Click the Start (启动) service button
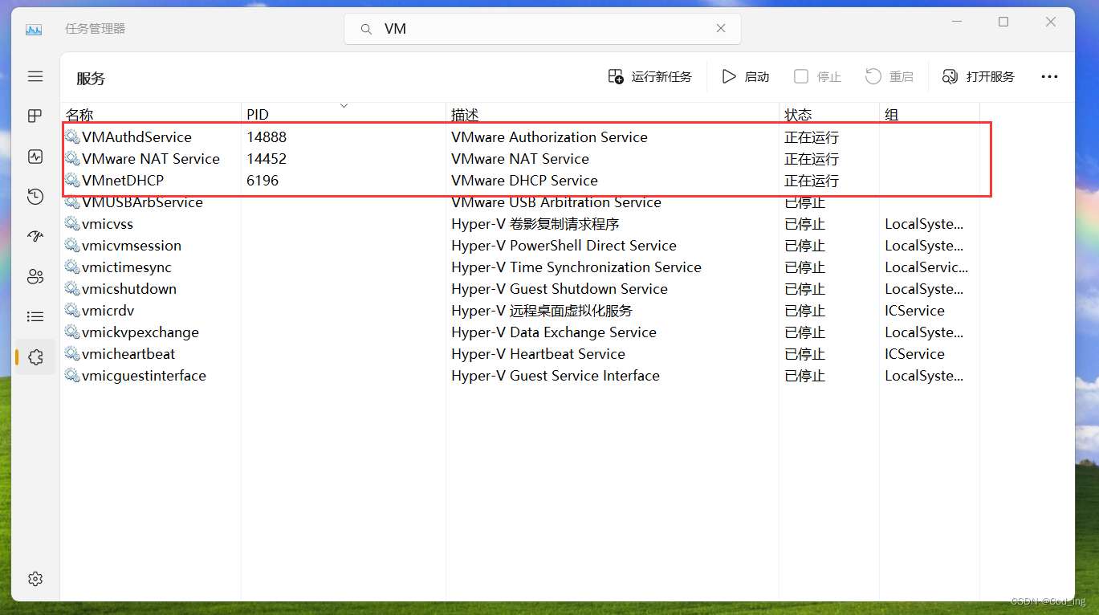Image resolution: width=1099 pixels, height=615 pixels. (x=745, y=76)
